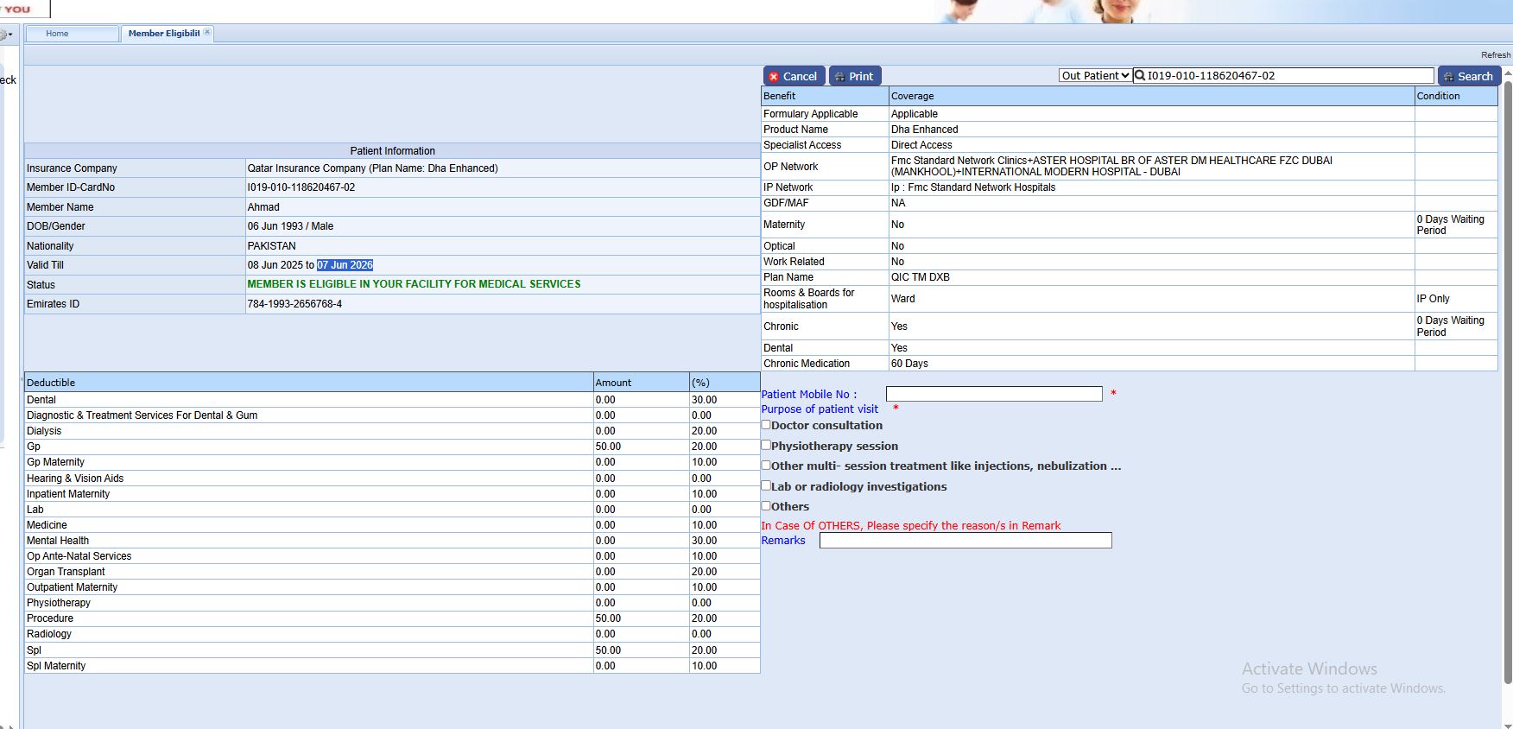Open the gear settings menu

tap(5, 35)
